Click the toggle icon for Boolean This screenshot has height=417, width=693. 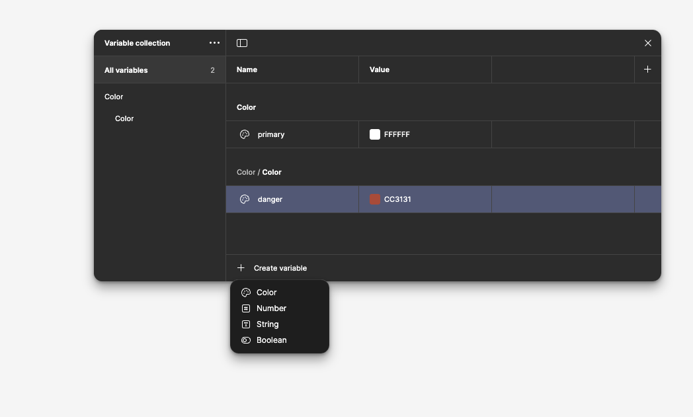coord(246,340)
